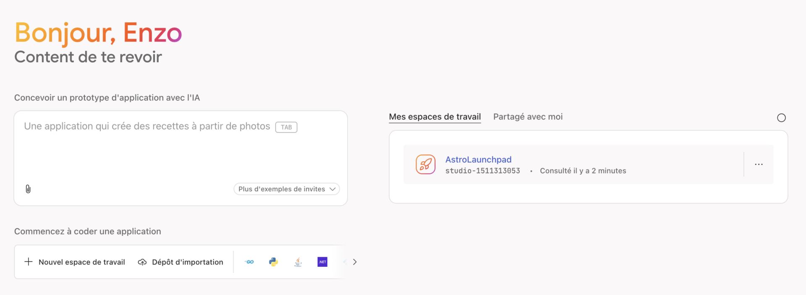Open the AstroLaunchpad workspace link
This screenshot has height=295, width=806.
[x=478, y=160]
